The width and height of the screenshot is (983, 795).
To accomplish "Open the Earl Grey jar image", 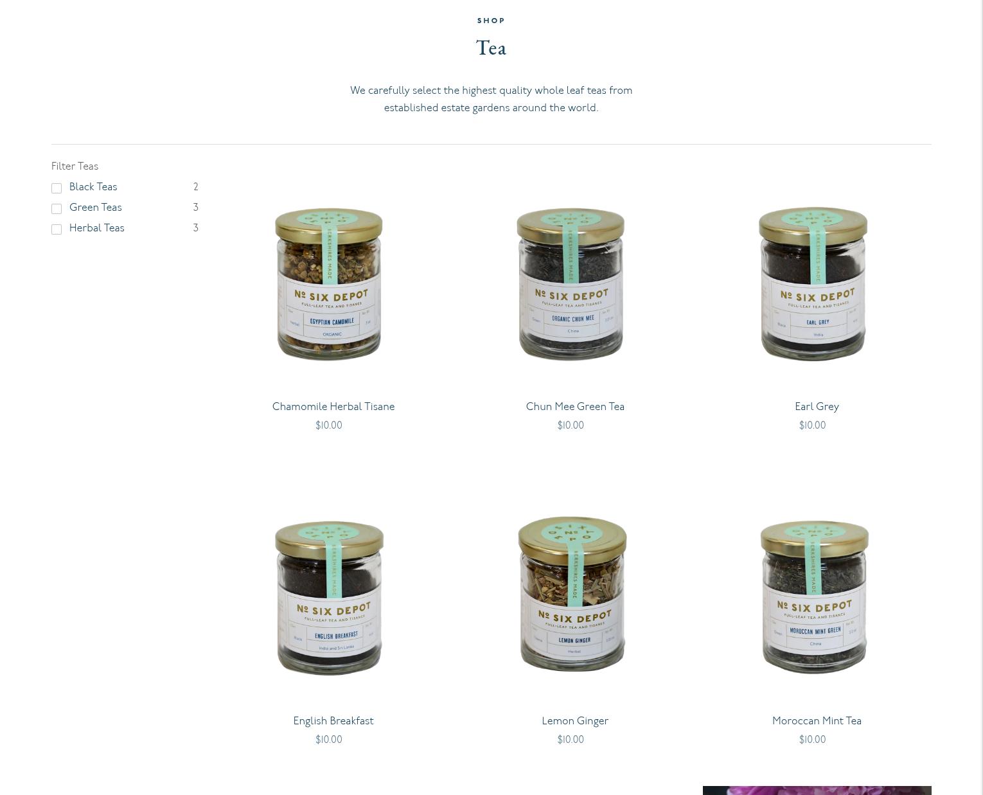I will [813, 283].
